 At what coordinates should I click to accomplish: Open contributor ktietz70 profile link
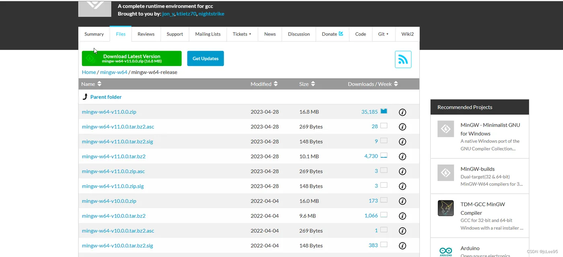click(186, 14)
